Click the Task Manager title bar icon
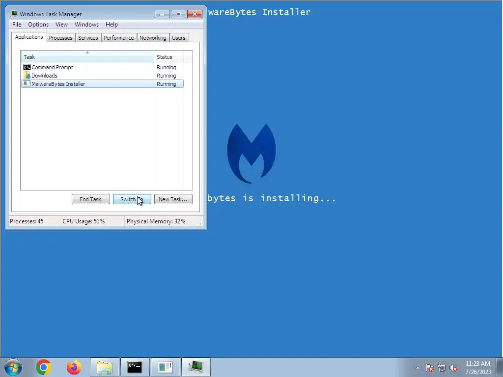The height and width of the screenshot is (377, 503). 13,14
